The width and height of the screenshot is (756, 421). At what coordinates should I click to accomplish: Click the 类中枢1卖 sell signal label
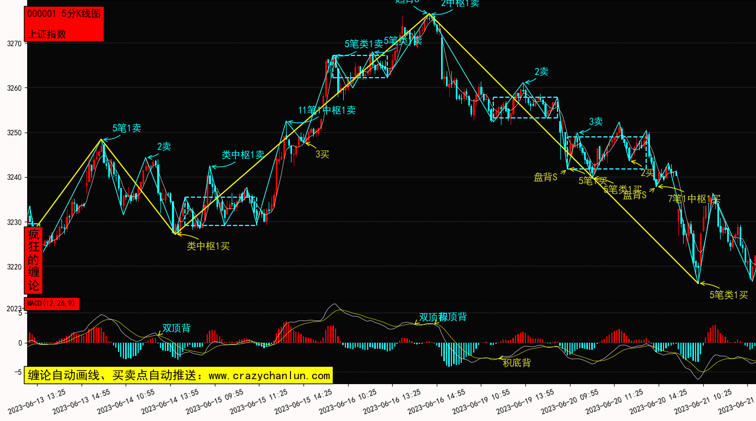coord(243,155)
